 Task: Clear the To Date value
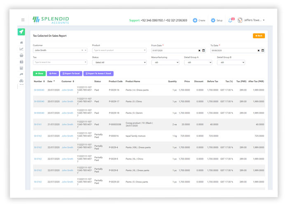point(259,51)
